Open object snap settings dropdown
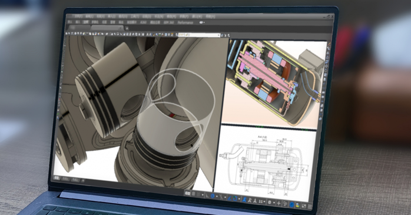This screenshot has width=411, height=215. coord(239,199)
